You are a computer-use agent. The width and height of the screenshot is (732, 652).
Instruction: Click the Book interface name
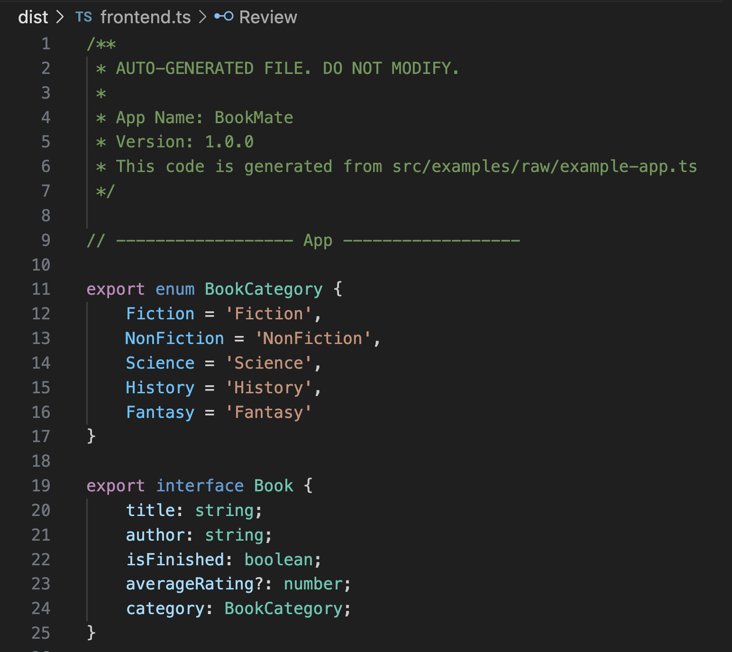coord(274,485)
